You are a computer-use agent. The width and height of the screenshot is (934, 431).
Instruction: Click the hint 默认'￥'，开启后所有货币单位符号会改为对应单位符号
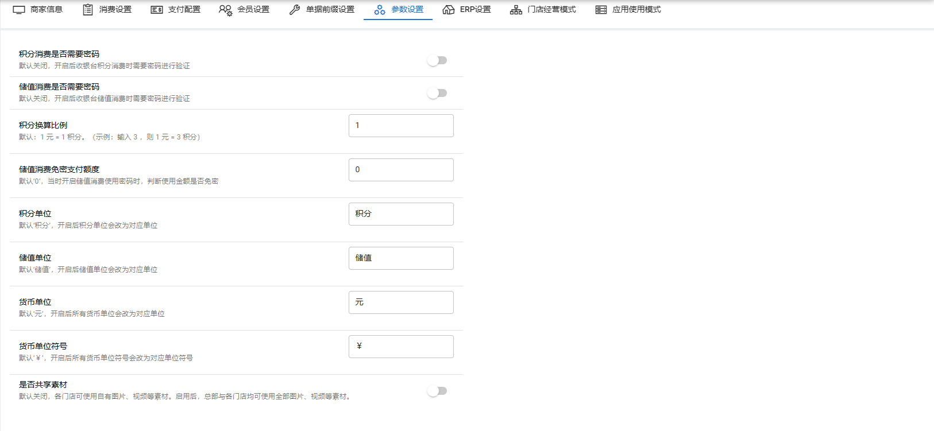pos(106,358)
